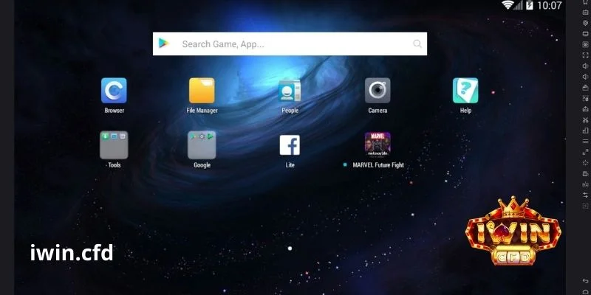Expand the Google apps folder

tap(202, 145)
